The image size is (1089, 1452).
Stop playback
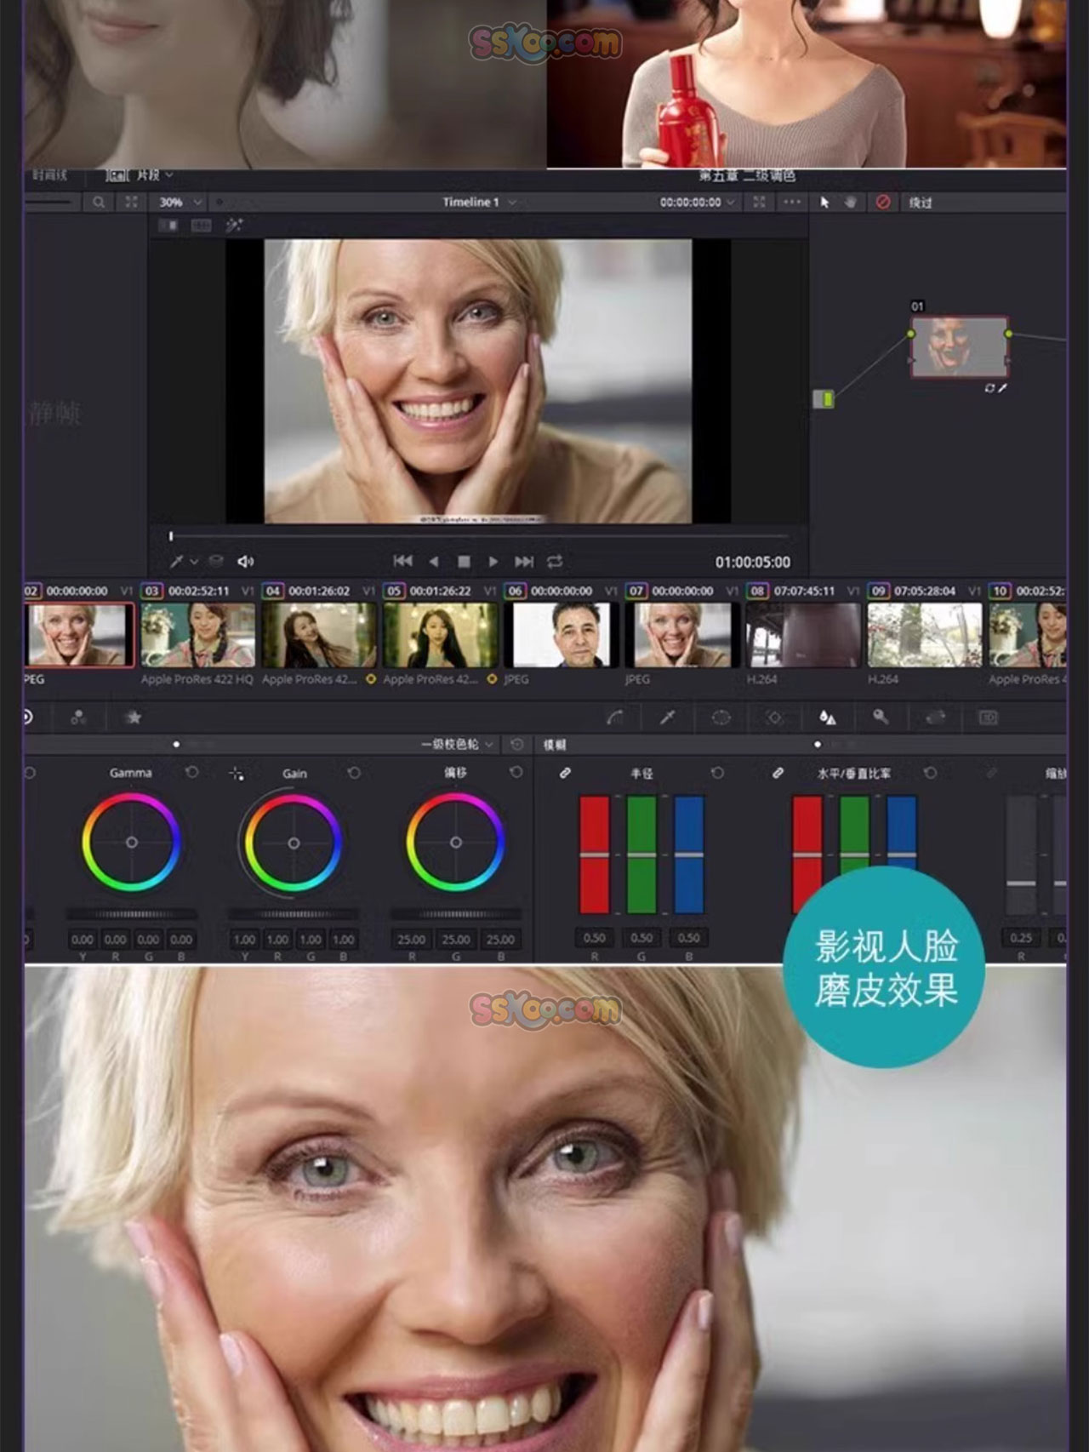(464, 562)
